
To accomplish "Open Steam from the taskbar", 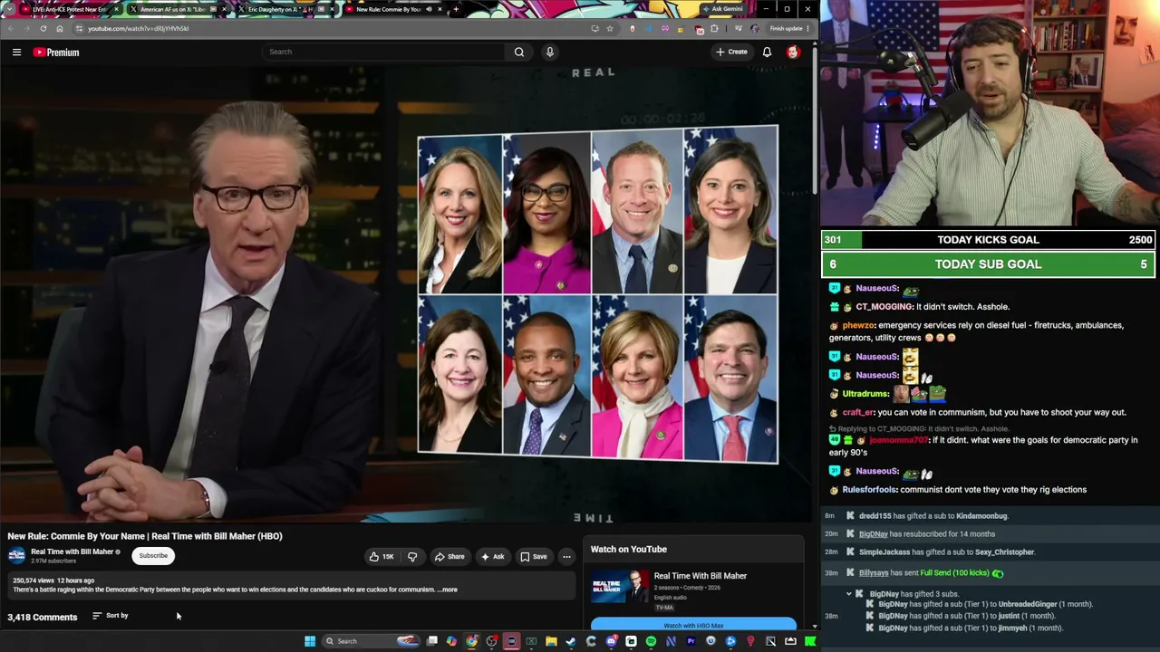I will [x=571, y=641].
